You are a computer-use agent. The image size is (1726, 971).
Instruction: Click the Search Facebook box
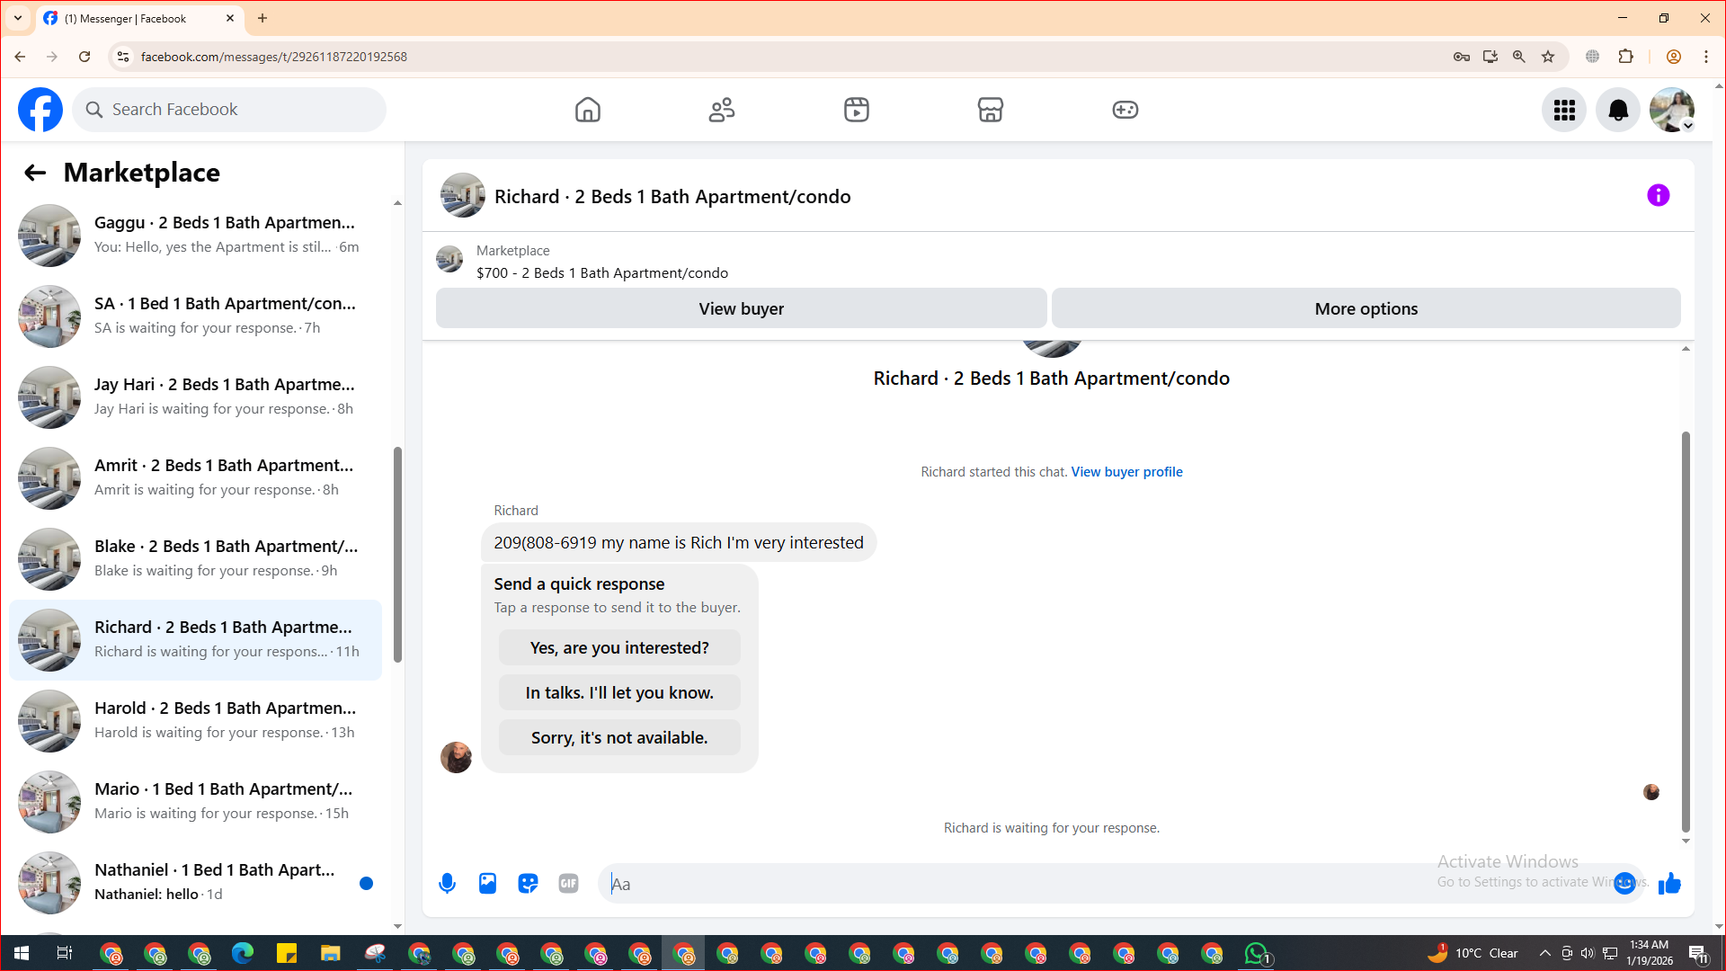pos(229,110)
